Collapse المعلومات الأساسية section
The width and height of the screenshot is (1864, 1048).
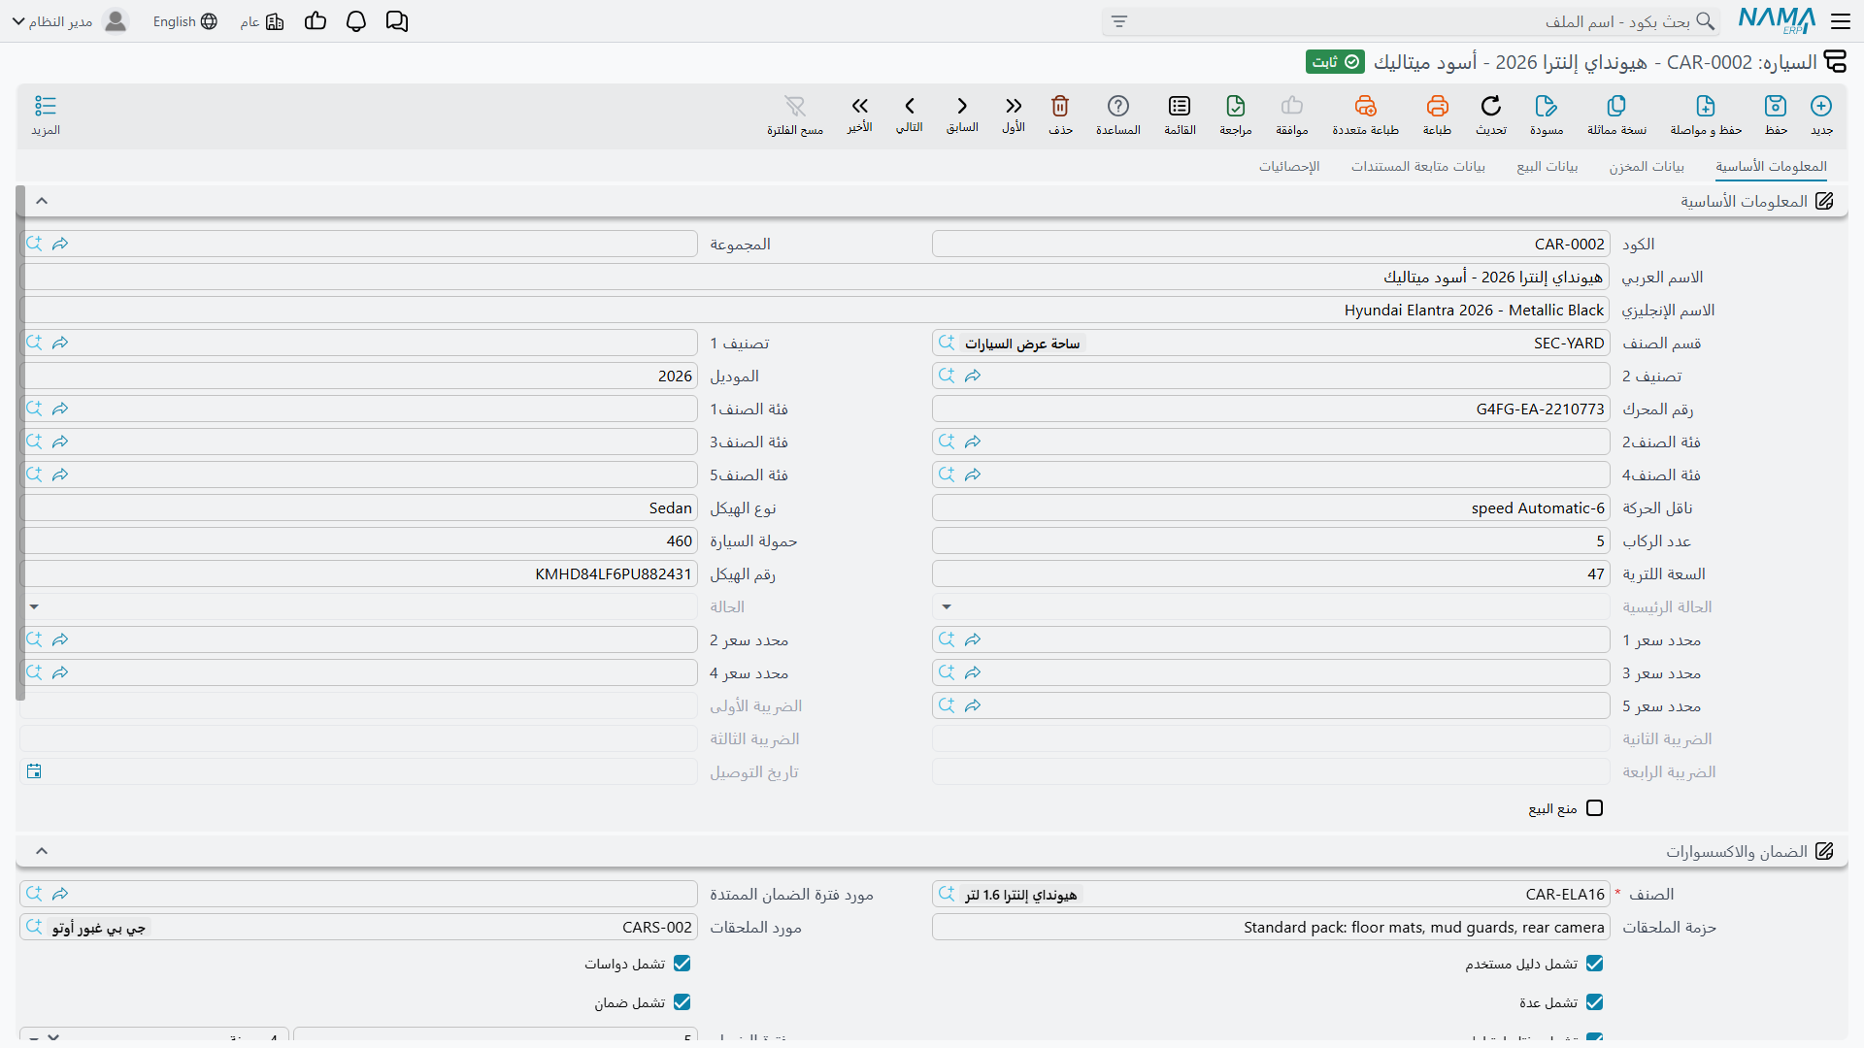tap(42, 201)
